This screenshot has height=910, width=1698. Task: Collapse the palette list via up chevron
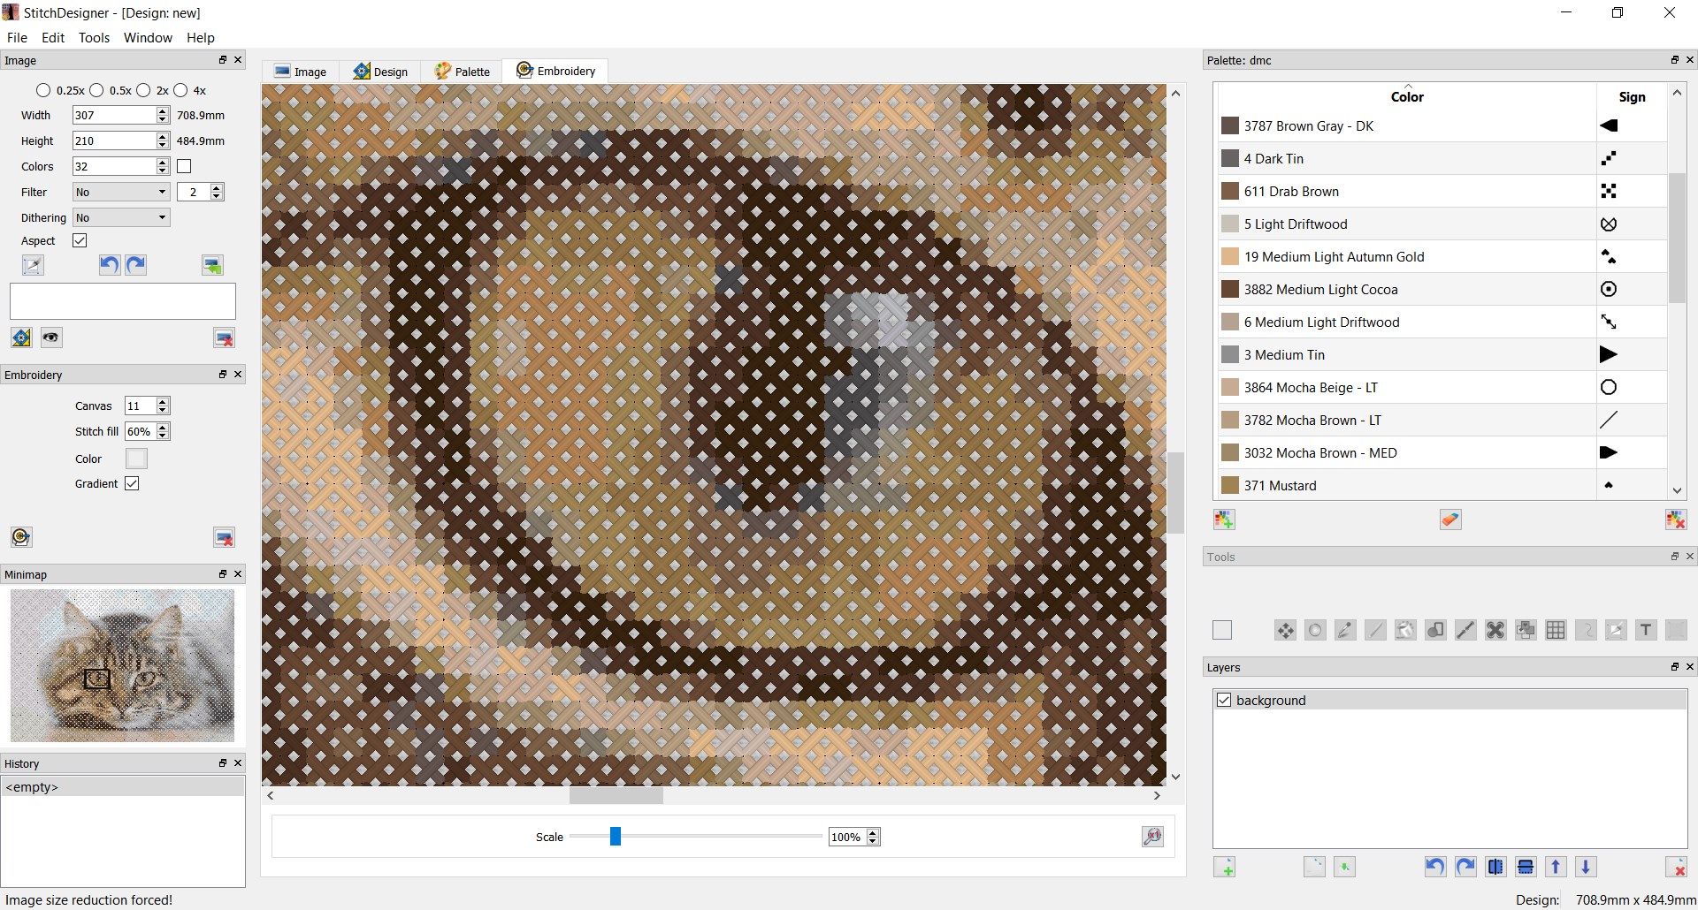coord(1677,92)
